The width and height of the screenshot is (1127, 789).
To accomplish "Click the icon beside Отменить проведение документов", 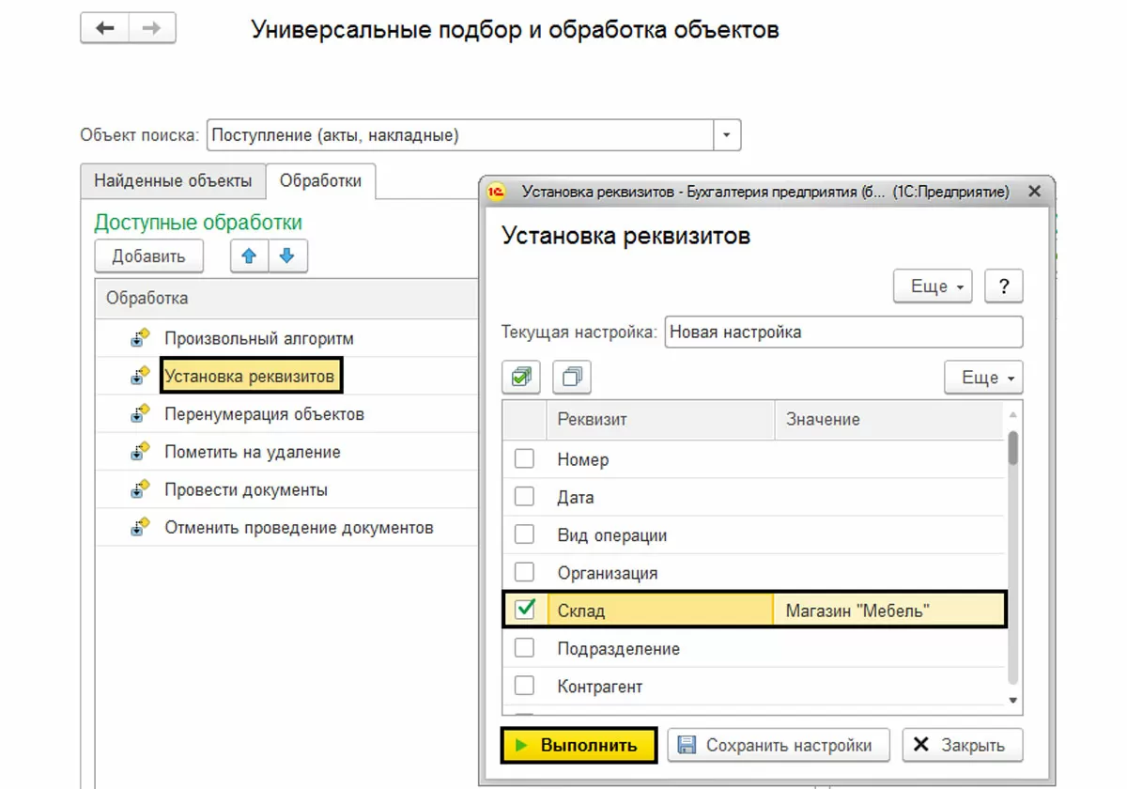I will tap(141, 527).
